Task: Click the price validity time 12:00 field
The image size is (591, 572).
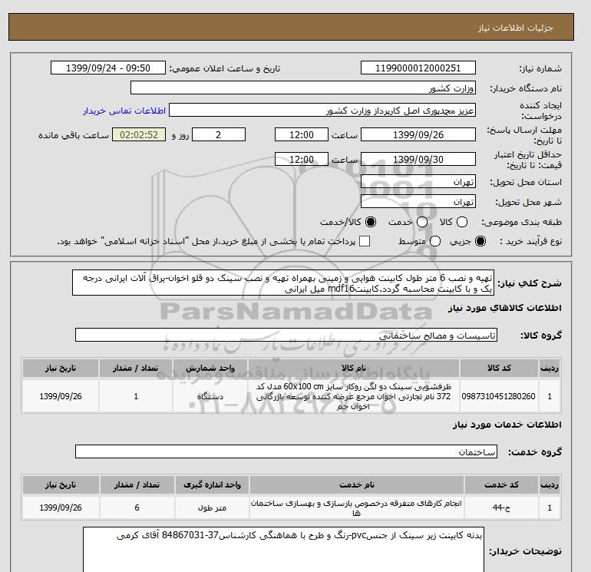Action: [302, 159]
